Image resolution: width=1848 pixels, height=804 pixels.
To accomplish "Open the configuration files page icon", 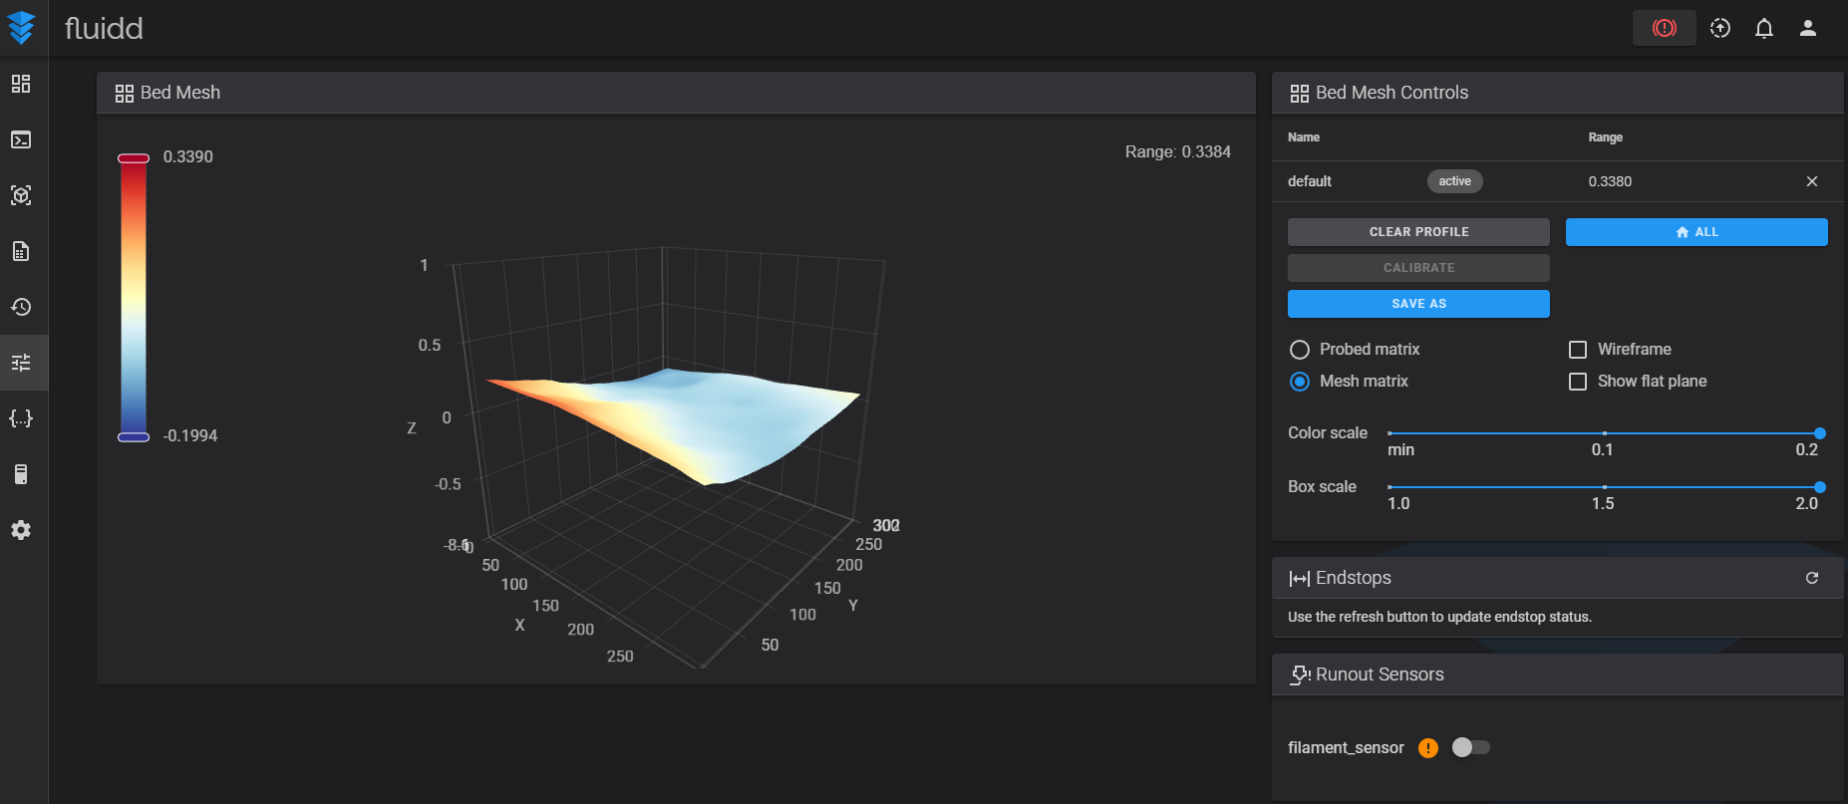I will (21, 418).
